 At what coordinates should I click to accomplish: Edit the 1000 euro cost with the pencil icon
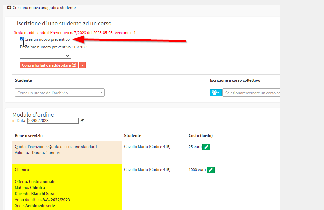(x=211, y=170)
